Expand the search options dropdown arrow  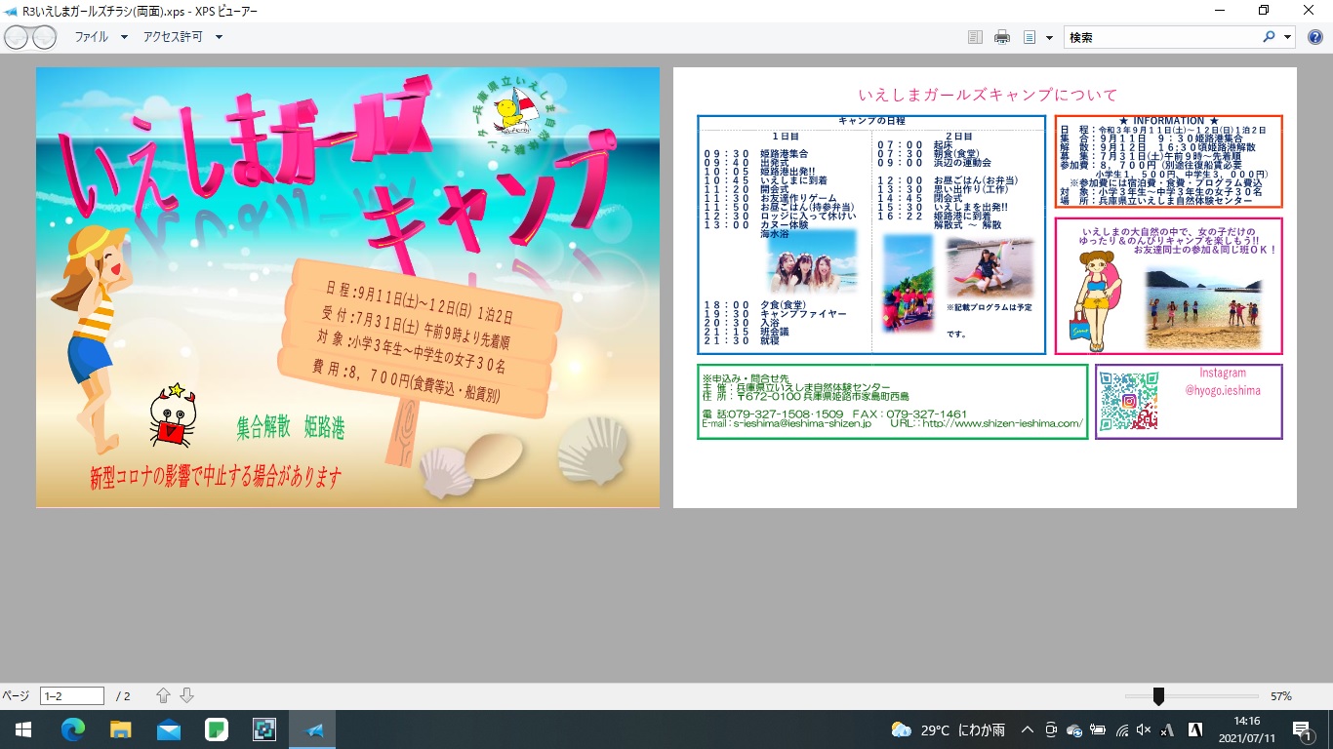1287,37
